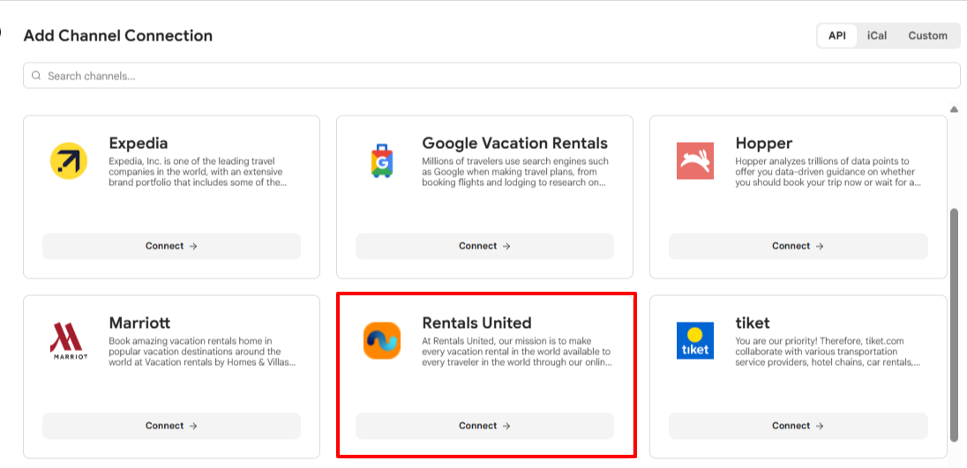Click the Google Vacation Rentals title

click(514, 143)
